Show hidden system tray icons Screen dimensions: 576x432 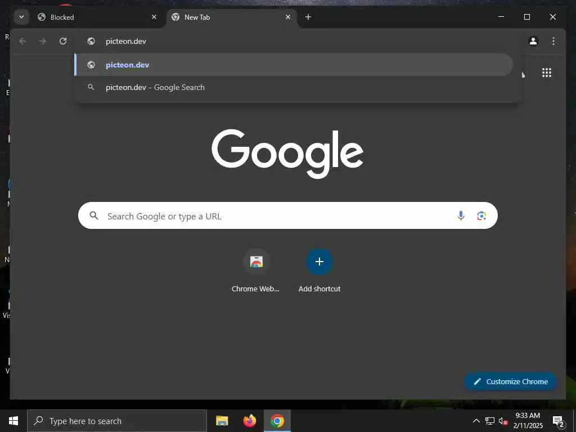click(476, 421)
